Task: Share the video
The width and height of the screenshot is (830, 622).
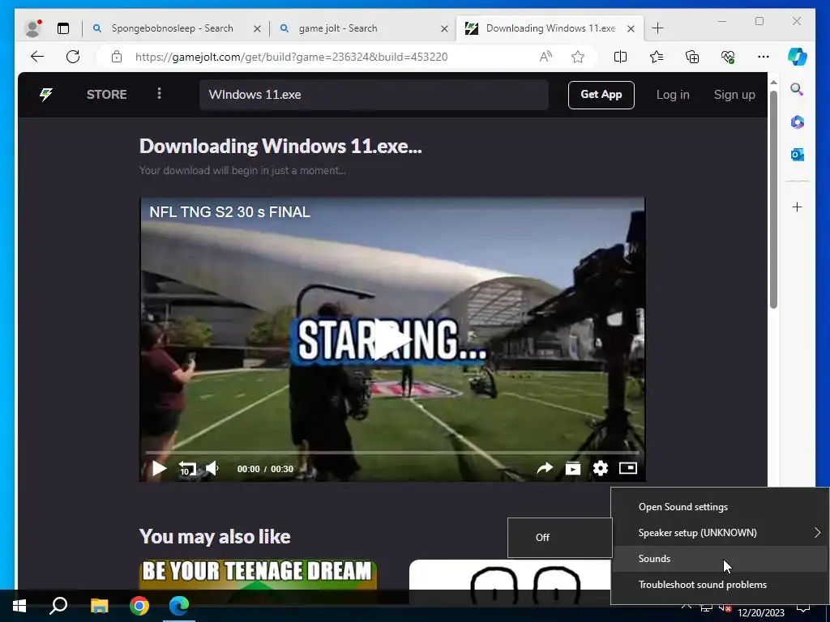Action: (x=545, y=469)
